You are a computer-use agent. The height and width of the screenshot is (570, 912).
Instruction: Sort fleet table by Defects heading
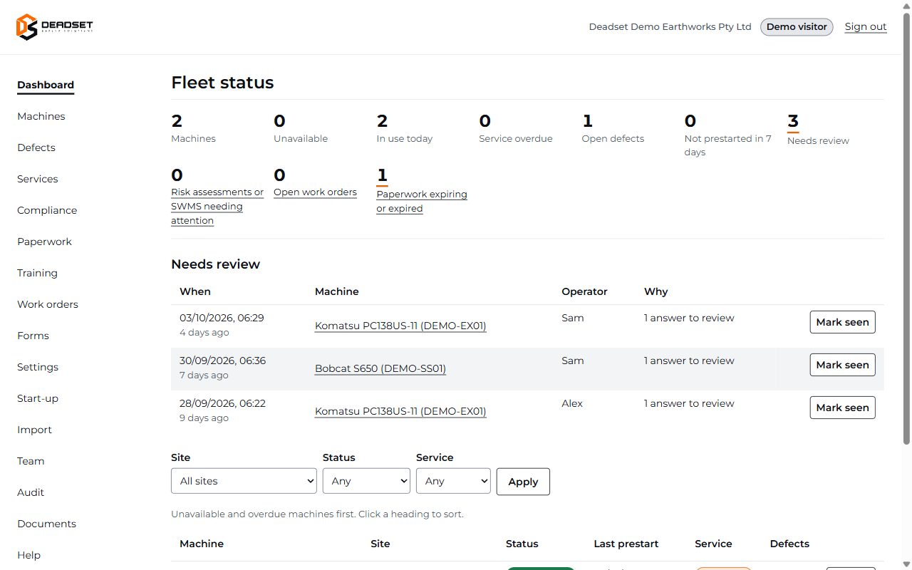[x=789, y=544]
